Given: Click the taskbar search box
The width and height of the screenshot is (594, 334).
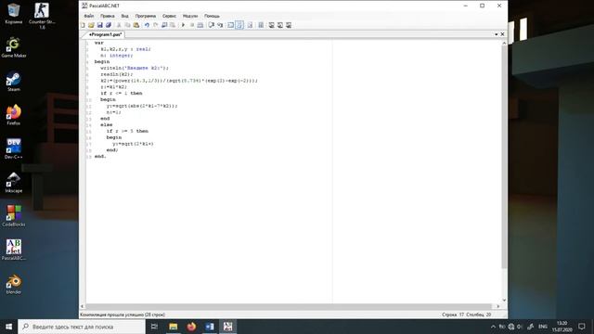Looking at the screenshot, I should (82, 327).
